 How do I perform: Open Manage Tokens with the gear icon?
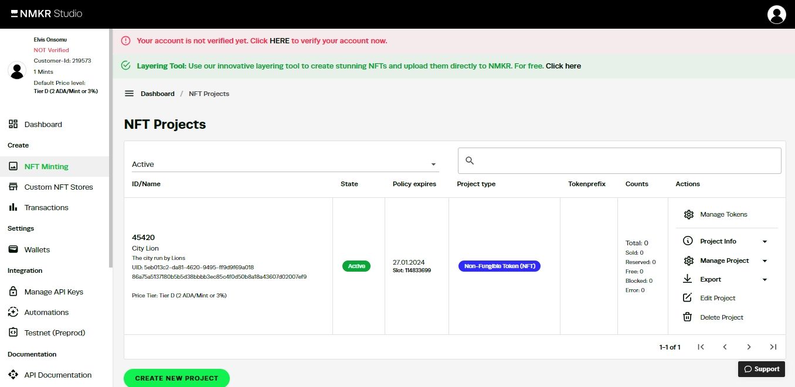point(688,214)
